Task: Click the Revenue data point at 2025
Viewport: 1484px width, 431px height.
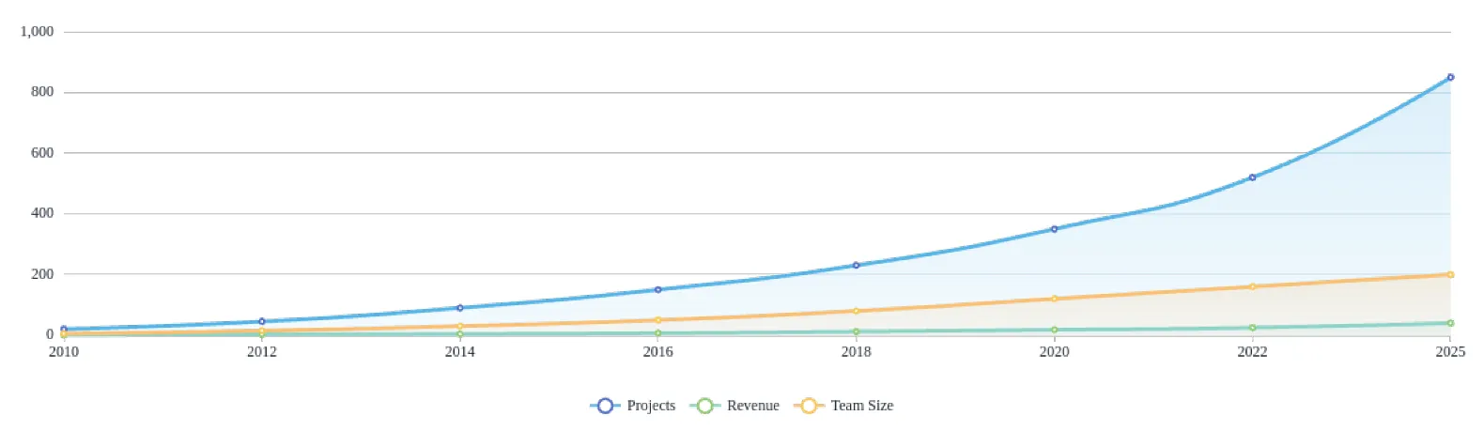Action: tap(1450, 323)
